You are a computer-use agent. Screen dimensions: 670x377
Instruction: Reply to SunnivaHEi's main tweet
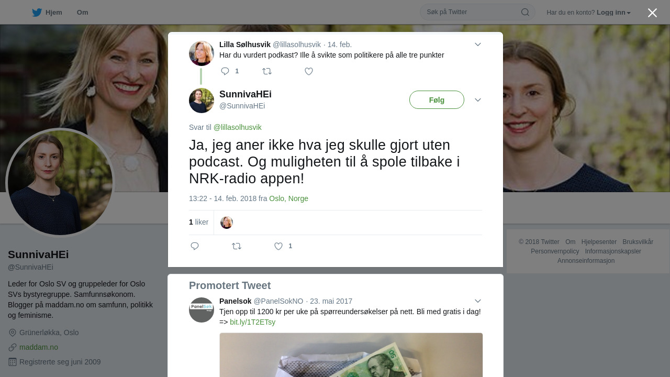[195, 246]
